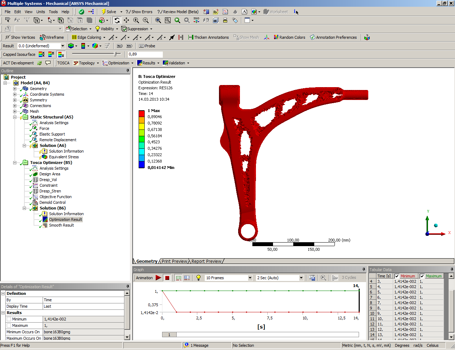Viewport: 455px width, 350px height.
Task: Collapse the Solution (B6) node
Action: point(24,208)
